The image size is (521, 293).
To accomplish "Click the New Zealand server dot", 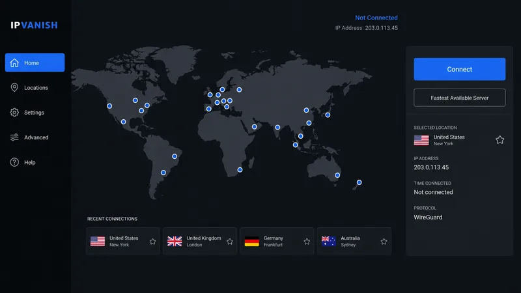I will [x=359, y=182].
